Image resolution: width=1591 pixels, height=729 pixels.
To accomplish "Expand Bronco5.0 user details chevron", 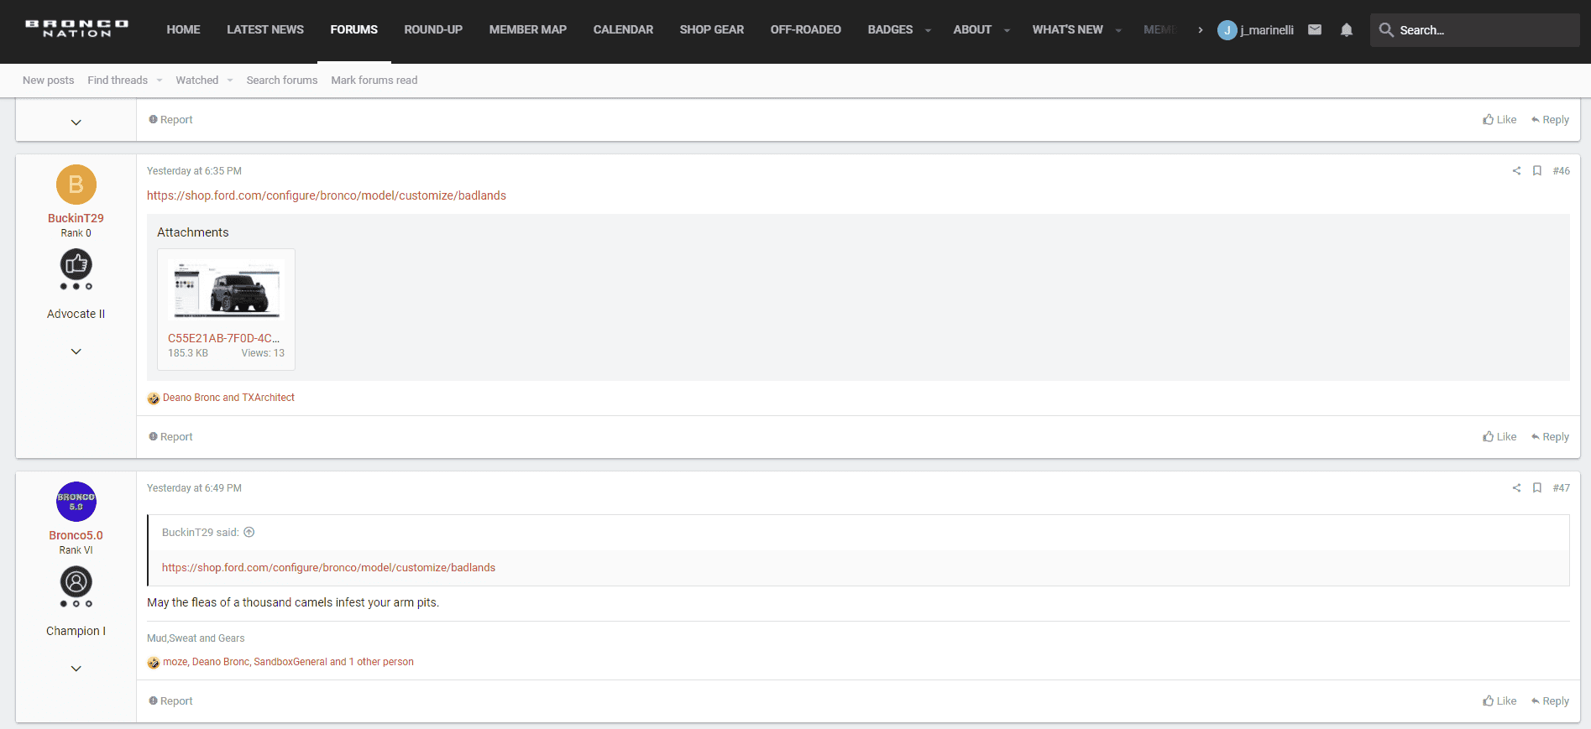I will pyautogui.click(x=76, y=669).
